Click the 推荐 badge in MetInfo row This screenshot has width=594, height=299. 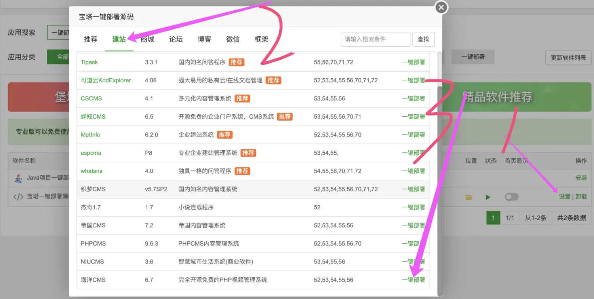[x=225, y=135]
